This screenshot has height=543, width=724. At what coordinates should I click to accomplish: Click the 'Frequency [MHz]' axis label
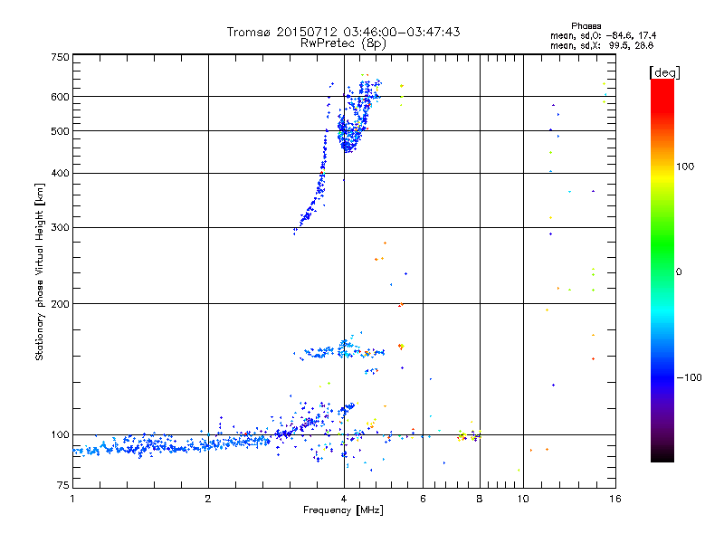343,510
